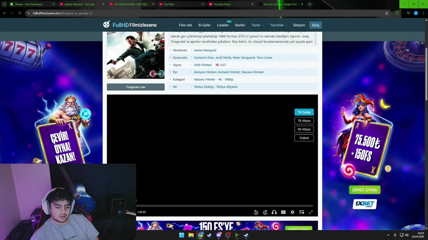
Task: Go to the Seriler page
Action: pos(240,25)
